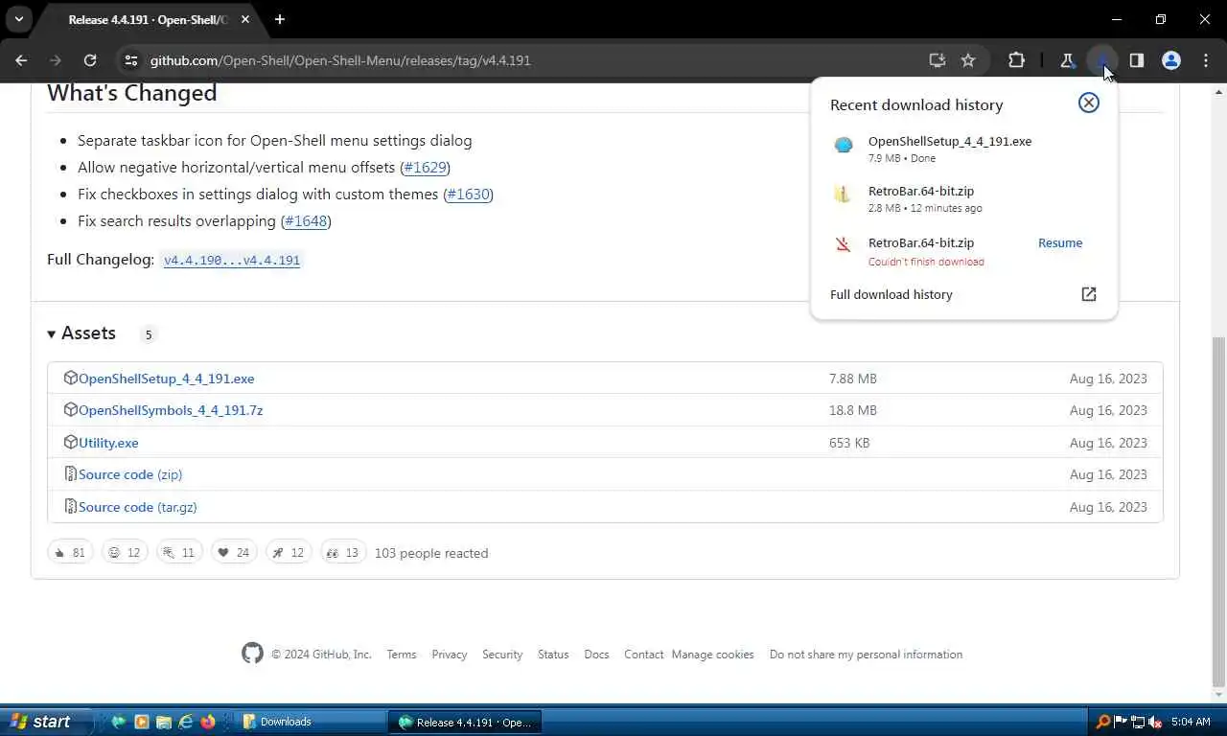This screenshot has height=736, width=1227.
Task: Open the Terms footer link
Action: (x=402, y=655)
